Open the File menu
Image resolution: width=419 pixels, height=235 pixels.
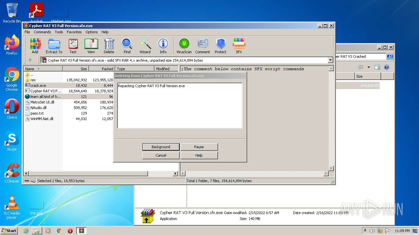[x=27, y=32]
